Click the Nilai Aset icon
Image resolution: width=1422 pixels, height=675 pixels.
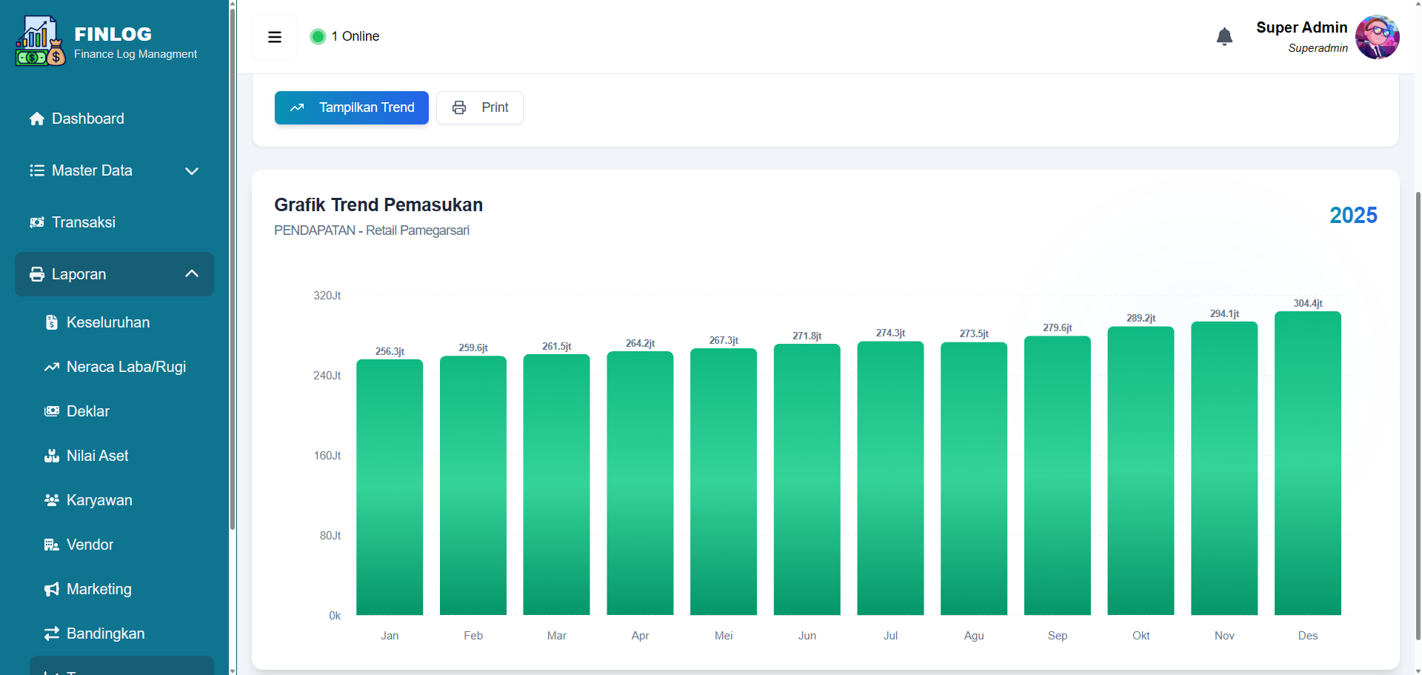(x=51, y=456)
